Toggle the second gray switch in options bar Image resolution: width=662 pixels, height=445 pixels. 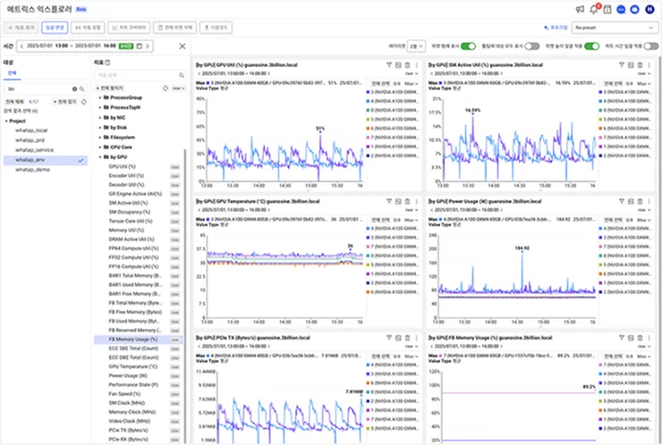[532, 46]
